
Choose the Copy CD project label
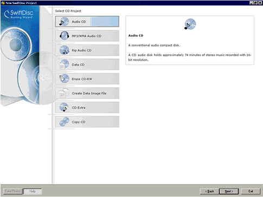click(79, 122)
